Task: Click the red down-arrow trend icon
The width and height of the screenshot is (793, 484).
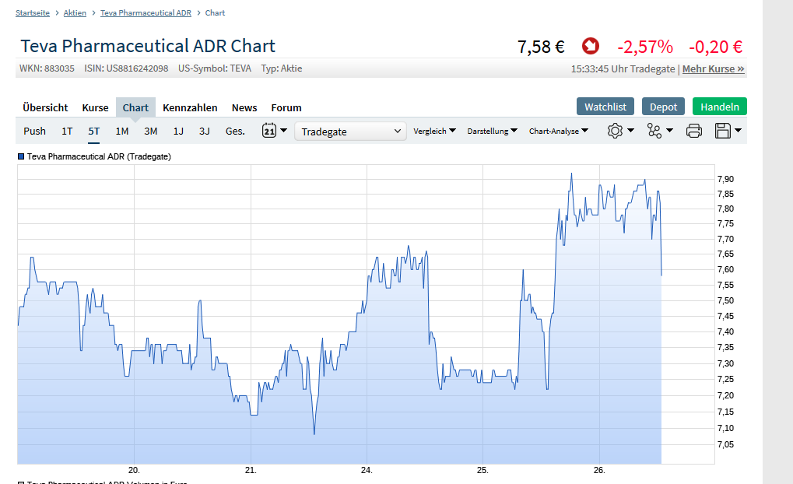Action: [591, 47]
